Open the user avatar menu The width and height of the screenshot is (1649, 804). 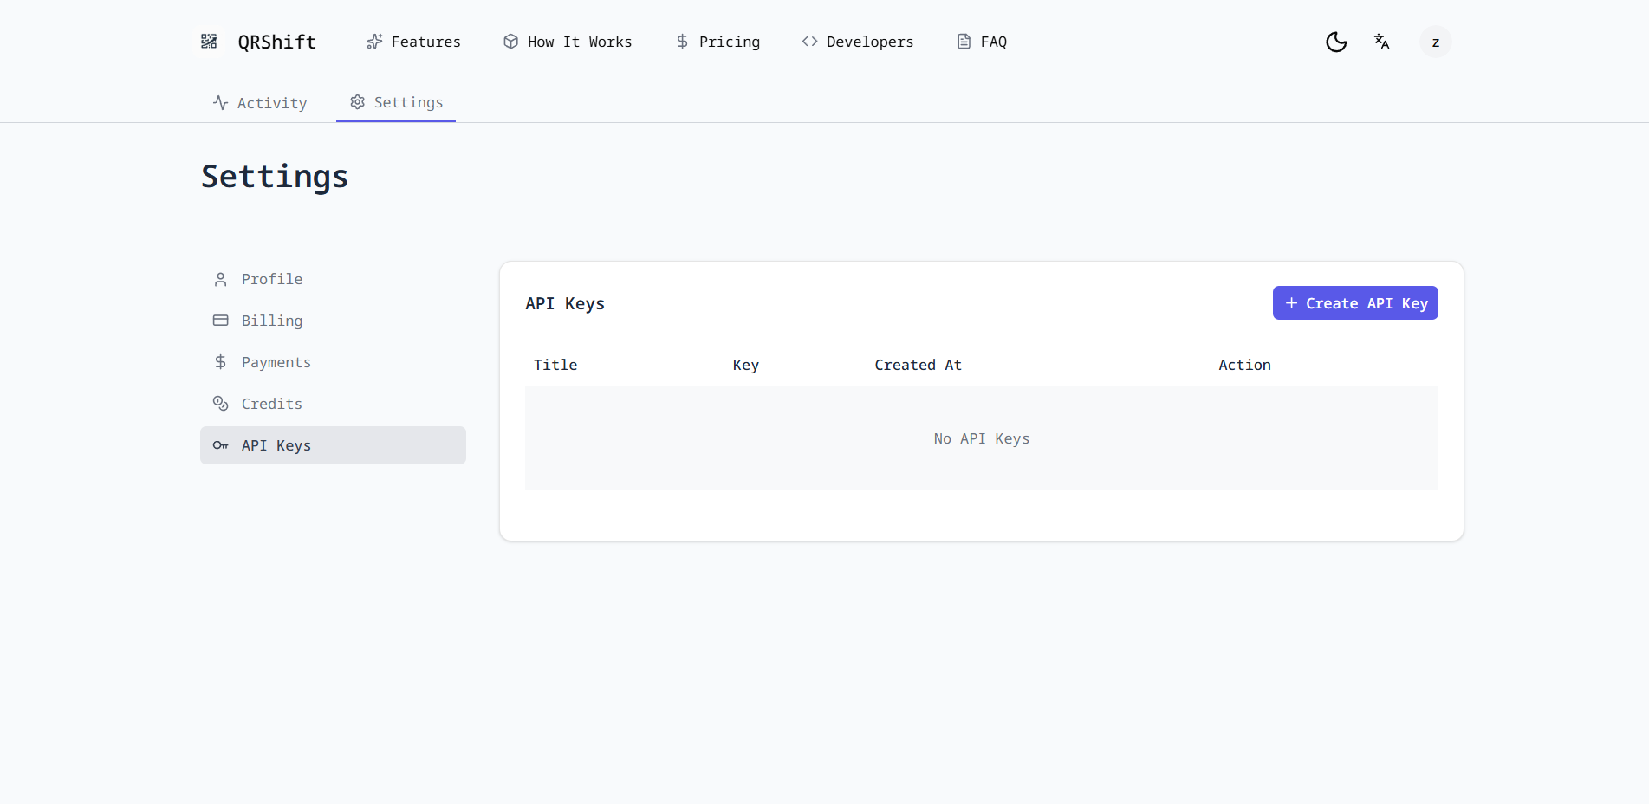[1435, 42]
